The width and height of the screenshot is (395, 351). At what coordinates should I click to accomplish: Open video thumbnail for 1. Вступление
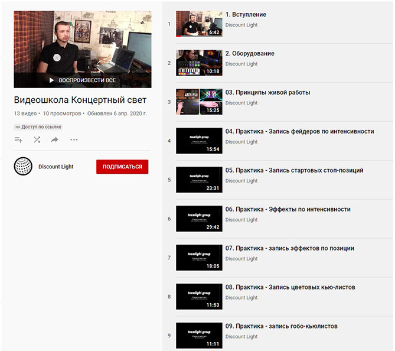(199, 24)
